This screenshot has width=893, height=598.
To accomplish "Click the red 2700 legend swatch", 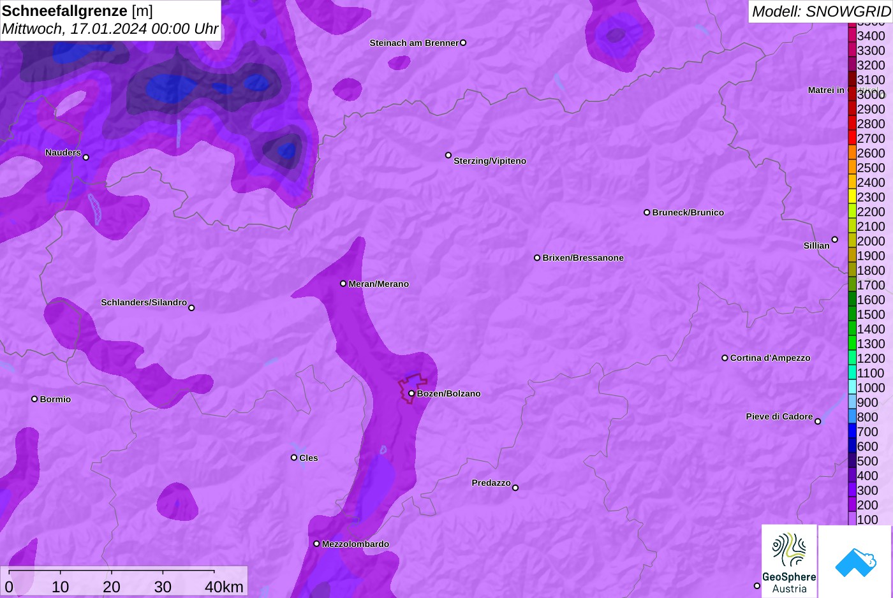I will (x=852, y=138).
